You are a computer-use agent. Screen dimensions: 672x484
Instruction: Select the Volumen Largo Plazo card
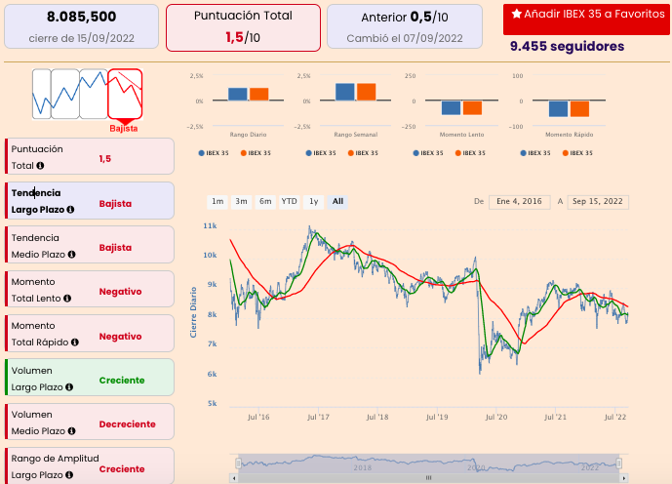pyautogui.click(x=90, y=378)
